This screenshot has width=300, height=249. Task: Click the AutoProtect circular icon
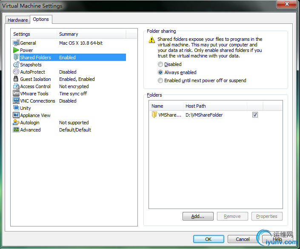pos(16,72)
